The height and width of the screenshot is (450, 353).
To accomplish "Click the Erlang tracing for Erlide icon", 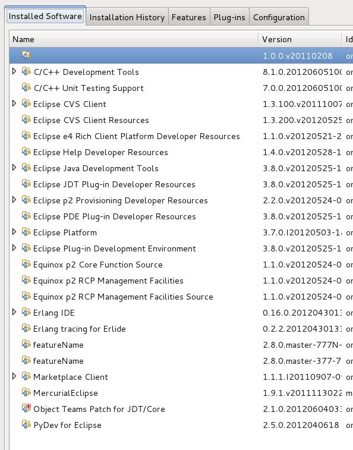I will (26, 328).
